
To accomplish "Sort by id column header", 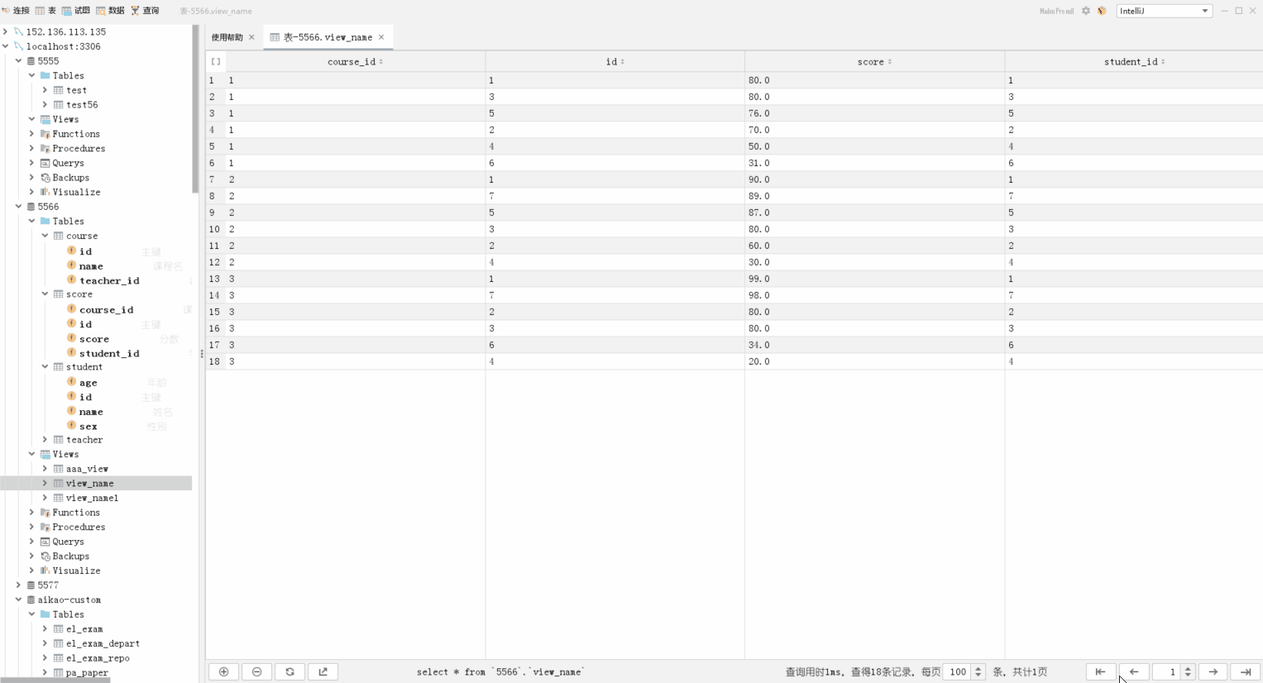I will point(615,62).
